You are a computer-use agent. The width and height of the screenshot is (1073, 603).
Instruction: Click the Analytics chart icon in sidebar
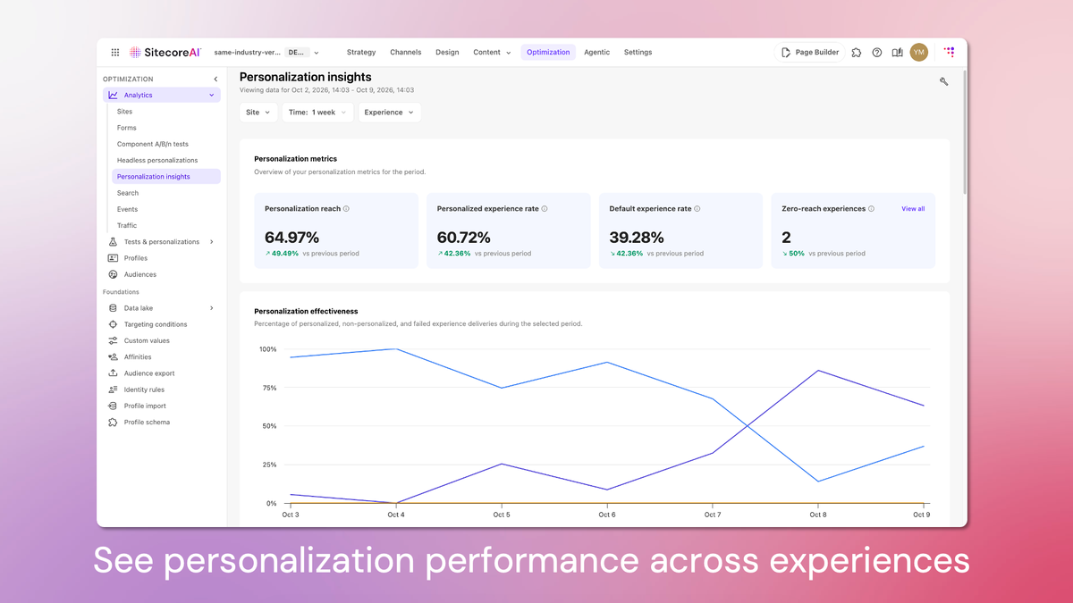point(113,95)
